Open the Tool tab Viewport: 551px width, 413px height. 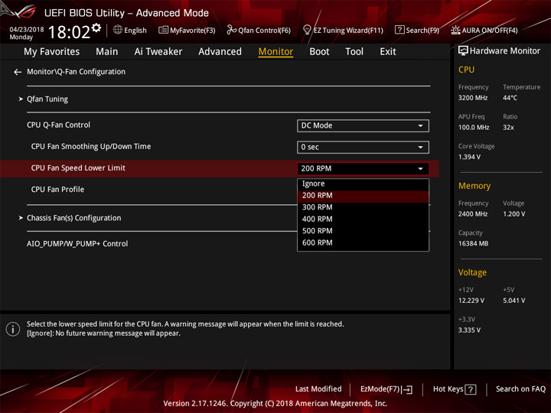pos(354,52)
